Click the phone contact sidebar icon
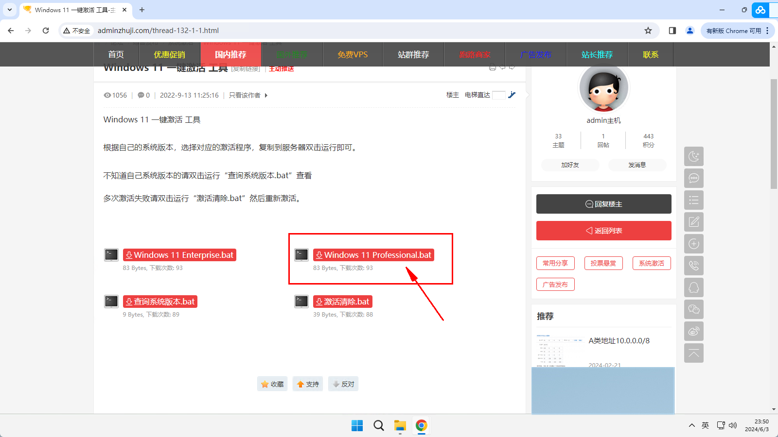Viewport: 778px width, 437px height. (x=694, y=266)
